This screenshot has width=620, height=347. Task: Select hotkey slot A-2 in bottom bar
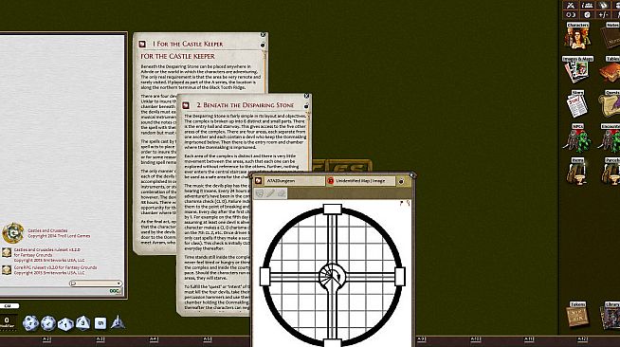pos(46,339)
